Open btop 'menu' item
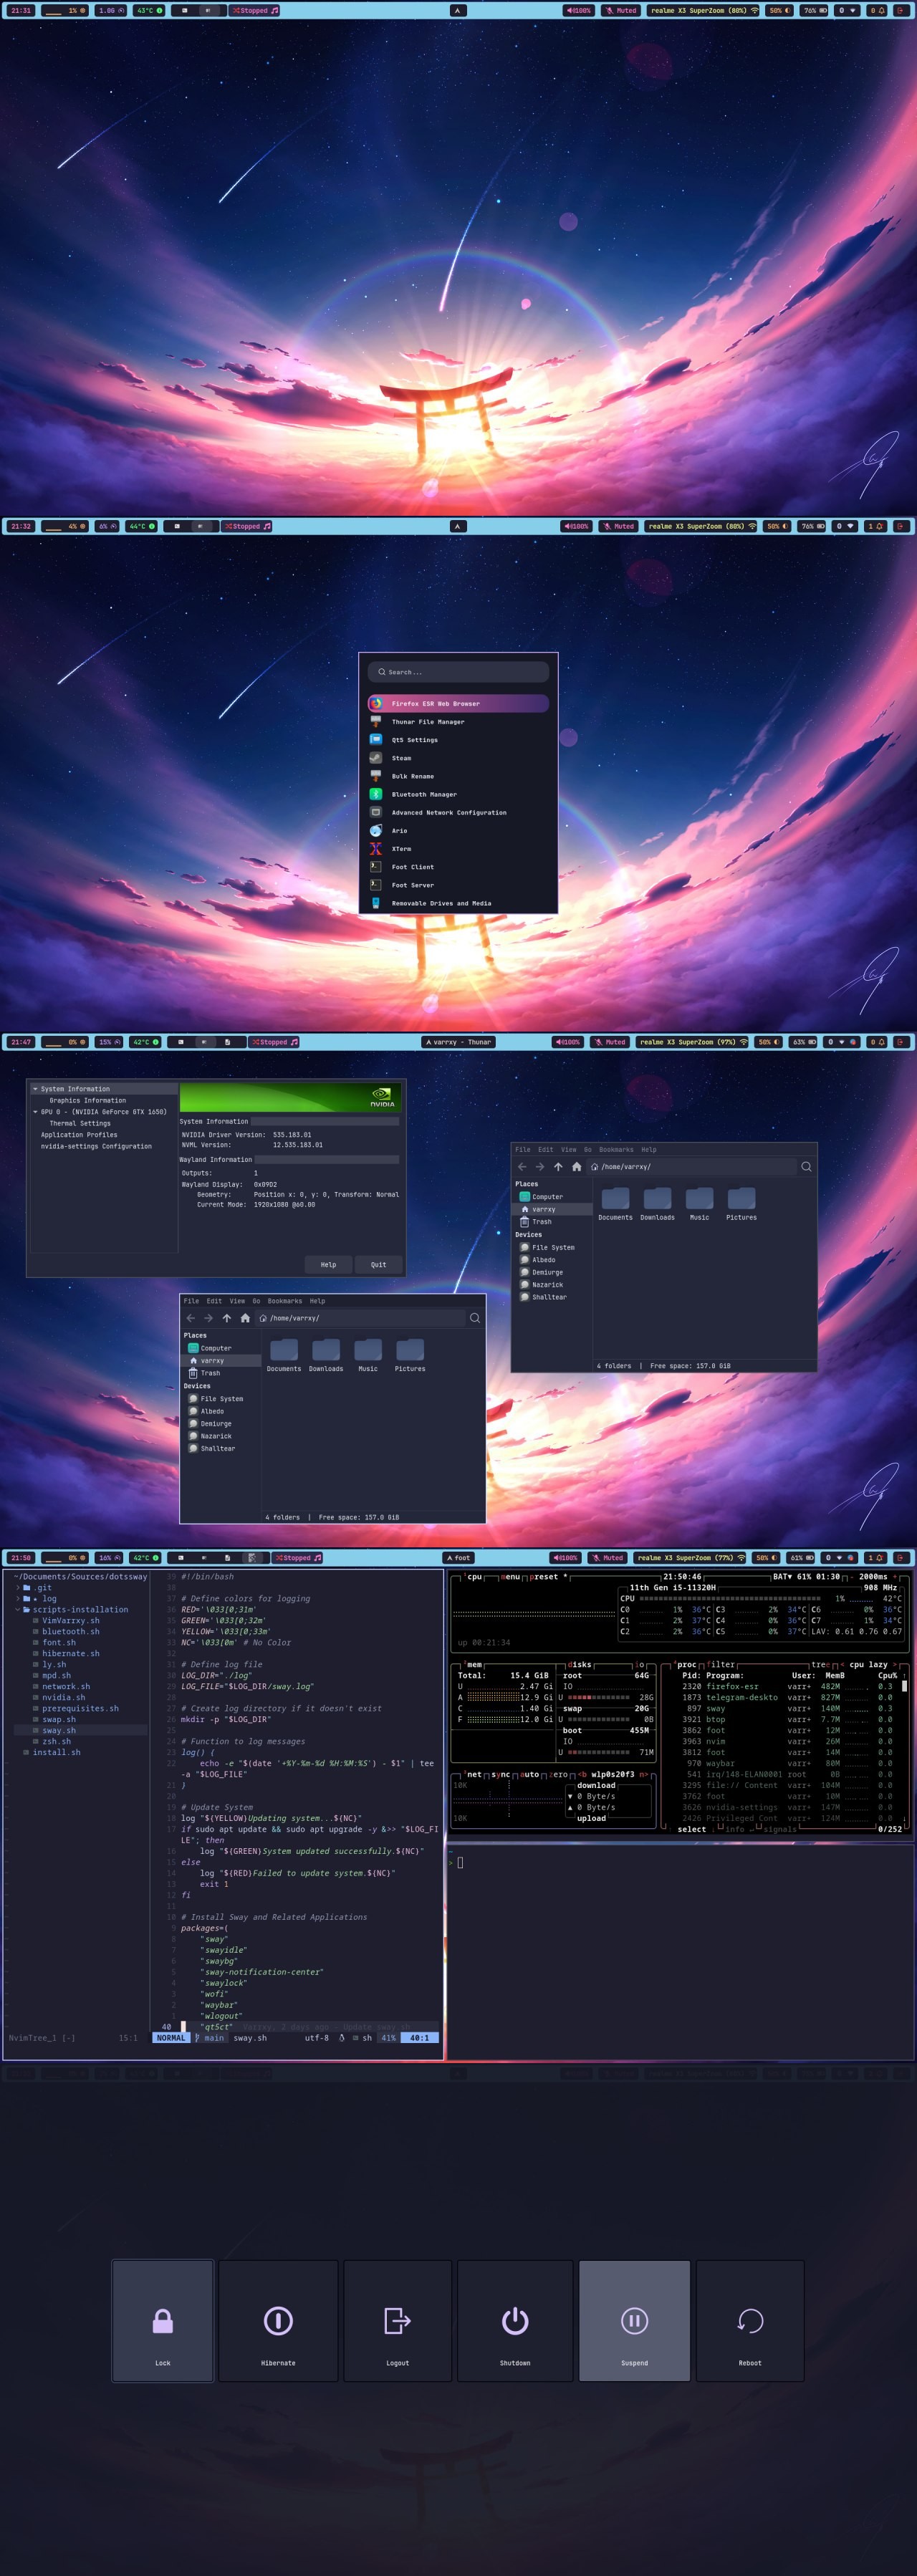Screen dimensions: 917x2576 point(510,1577)
